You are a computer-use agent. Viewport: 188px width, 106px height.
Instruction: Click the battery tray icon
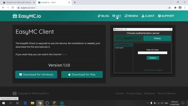click(155, 103)
